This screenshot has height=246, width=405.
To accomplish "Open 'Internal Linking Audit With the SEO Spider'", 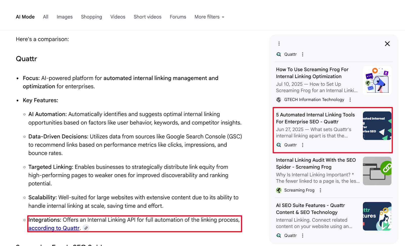I will coord(316,163).
